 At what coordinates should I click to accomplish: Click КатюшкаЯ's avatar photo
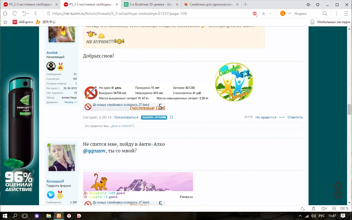(61, 157)
